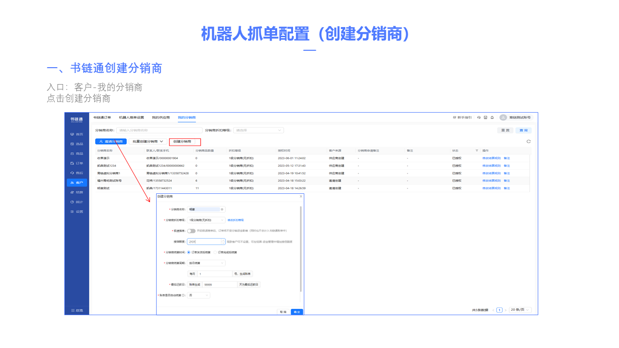Viewport: 619px width, 348px height.
Task: Click the 授信额度 stepper arrows
Action: coord(223,241)
